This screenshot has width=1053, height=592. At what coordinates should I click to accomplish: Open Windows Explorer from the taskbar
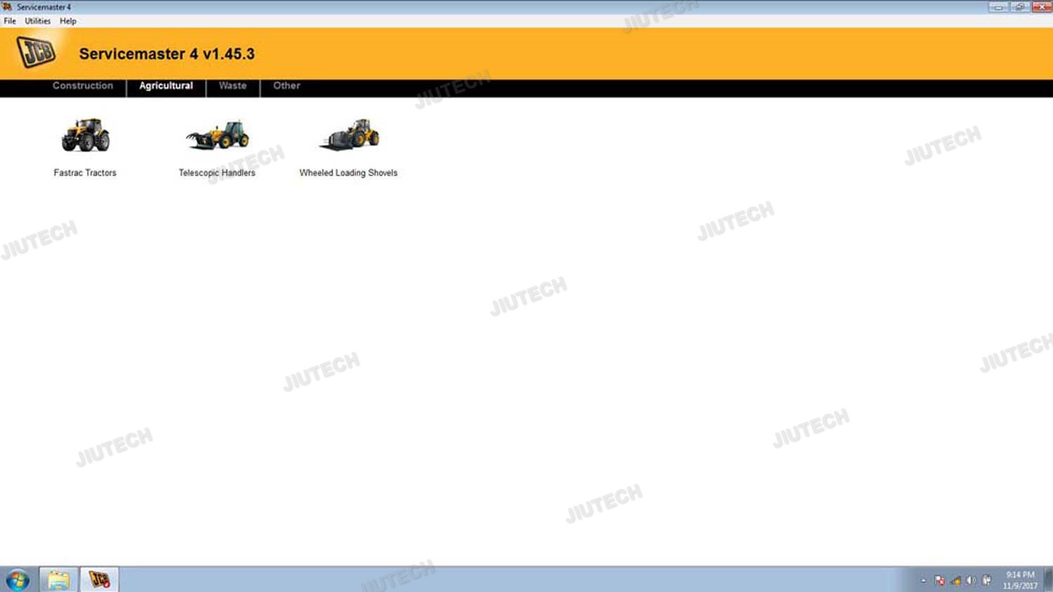(x=58, y=580)
